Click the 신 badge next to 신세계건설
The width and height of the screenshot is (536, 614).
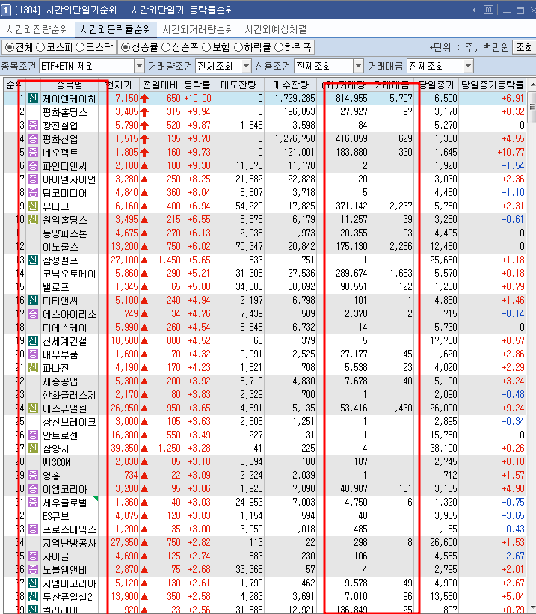pos(33,340)
